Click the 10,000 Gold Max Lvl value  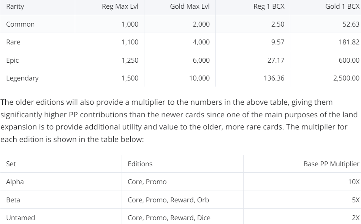coord(199,78)
